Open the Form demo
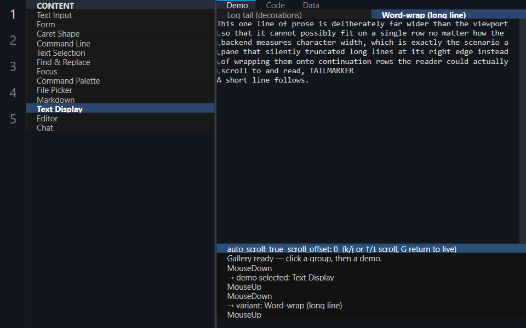This screenshot has width=526, height=328. [120, 25]
